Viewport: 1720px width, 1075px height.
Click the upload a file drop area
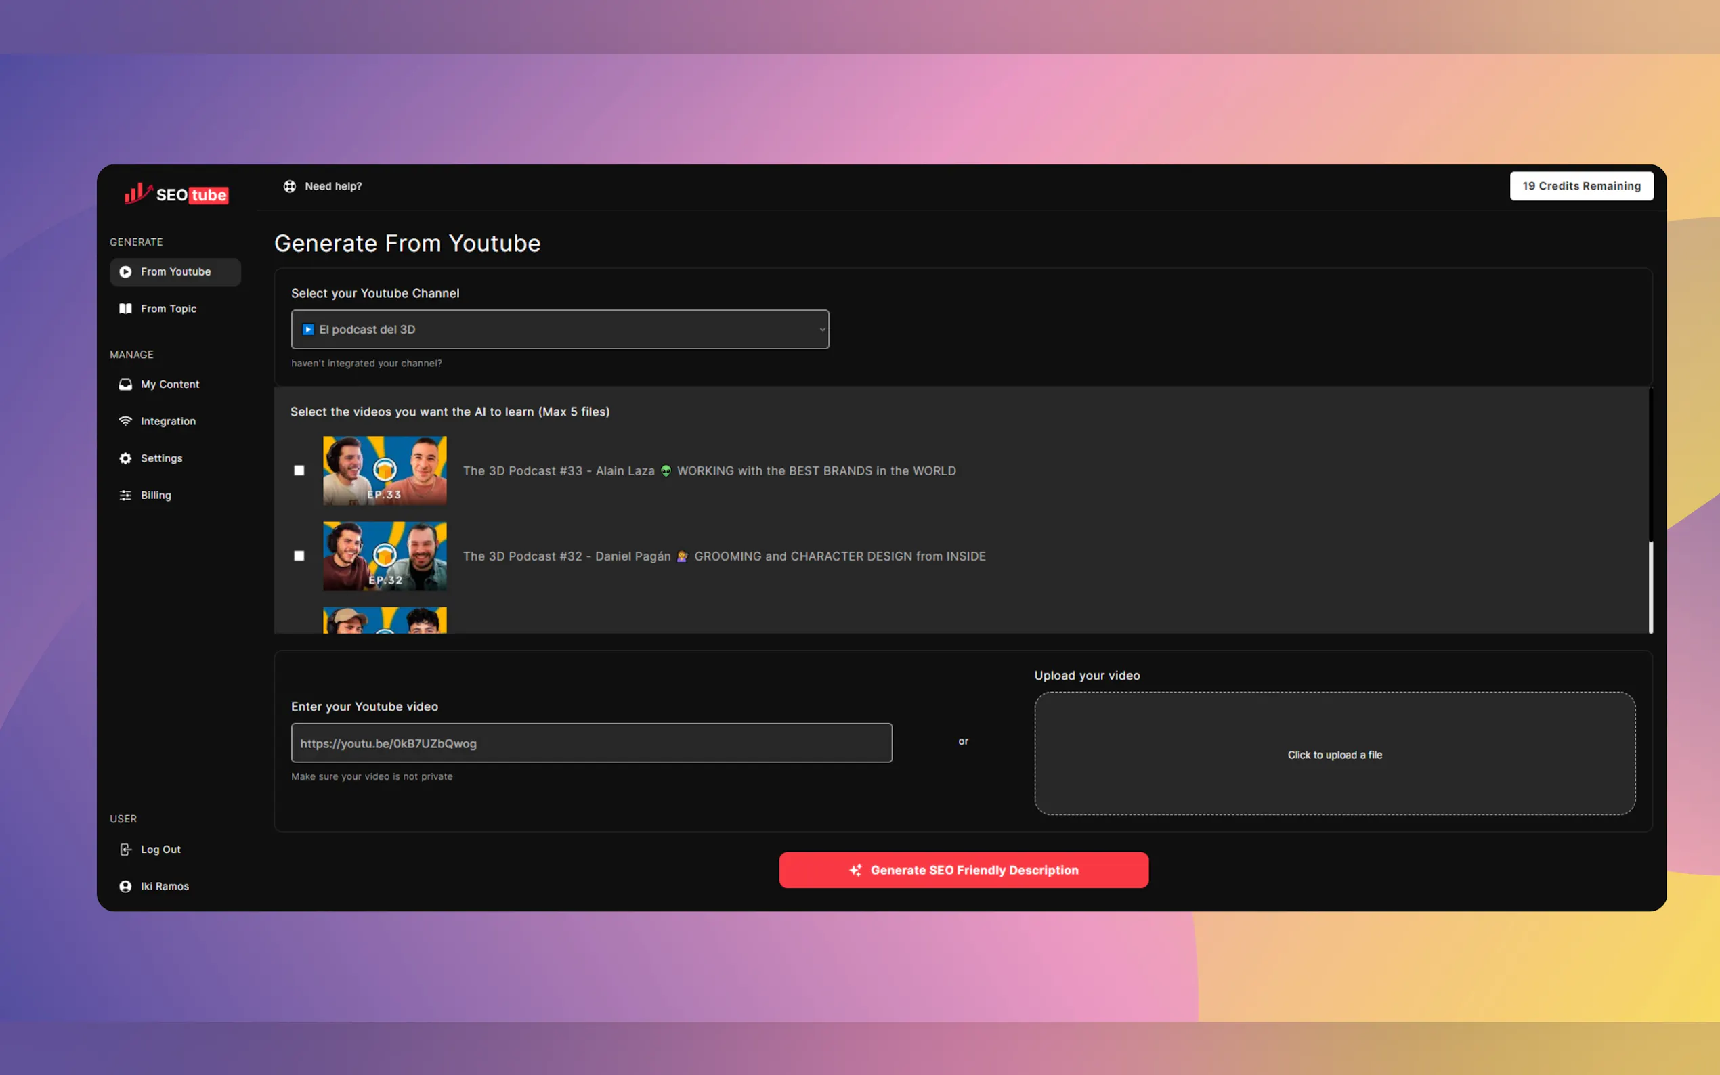[x=1334, y=753]
